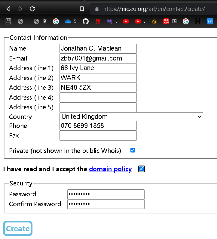Click the Phone number field
The width and height of the screenshot is (217, 239).
click(98, 126)
